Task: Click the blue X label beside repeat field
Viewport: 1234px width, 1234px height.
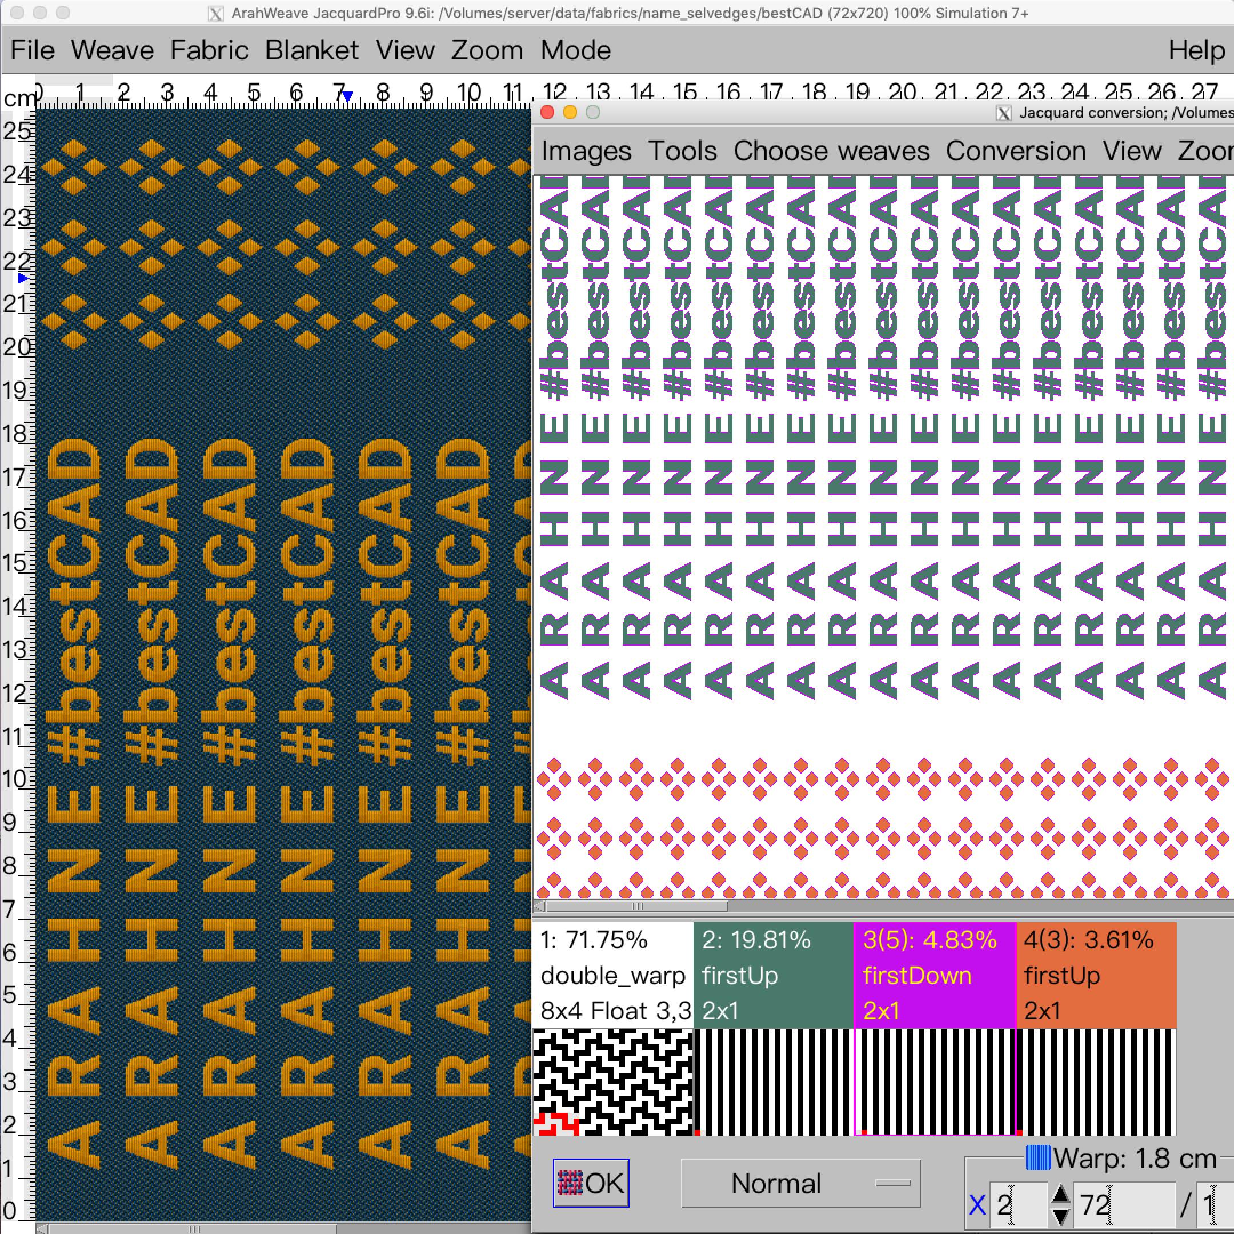Action: pyautogui.click(x=976, y=1205)
